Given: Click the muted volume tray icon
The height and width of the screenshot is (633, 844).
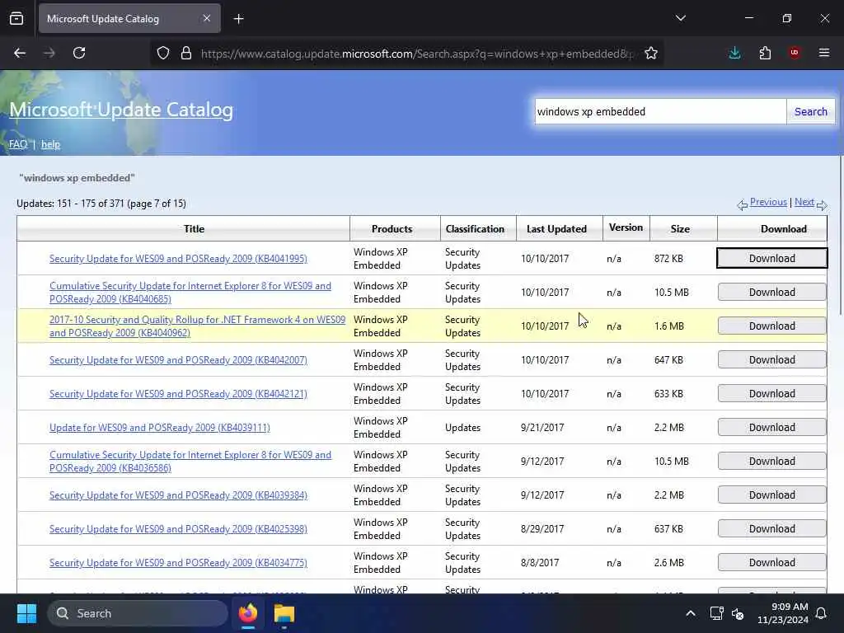Looking at the screenshot, I should [738, 613].
